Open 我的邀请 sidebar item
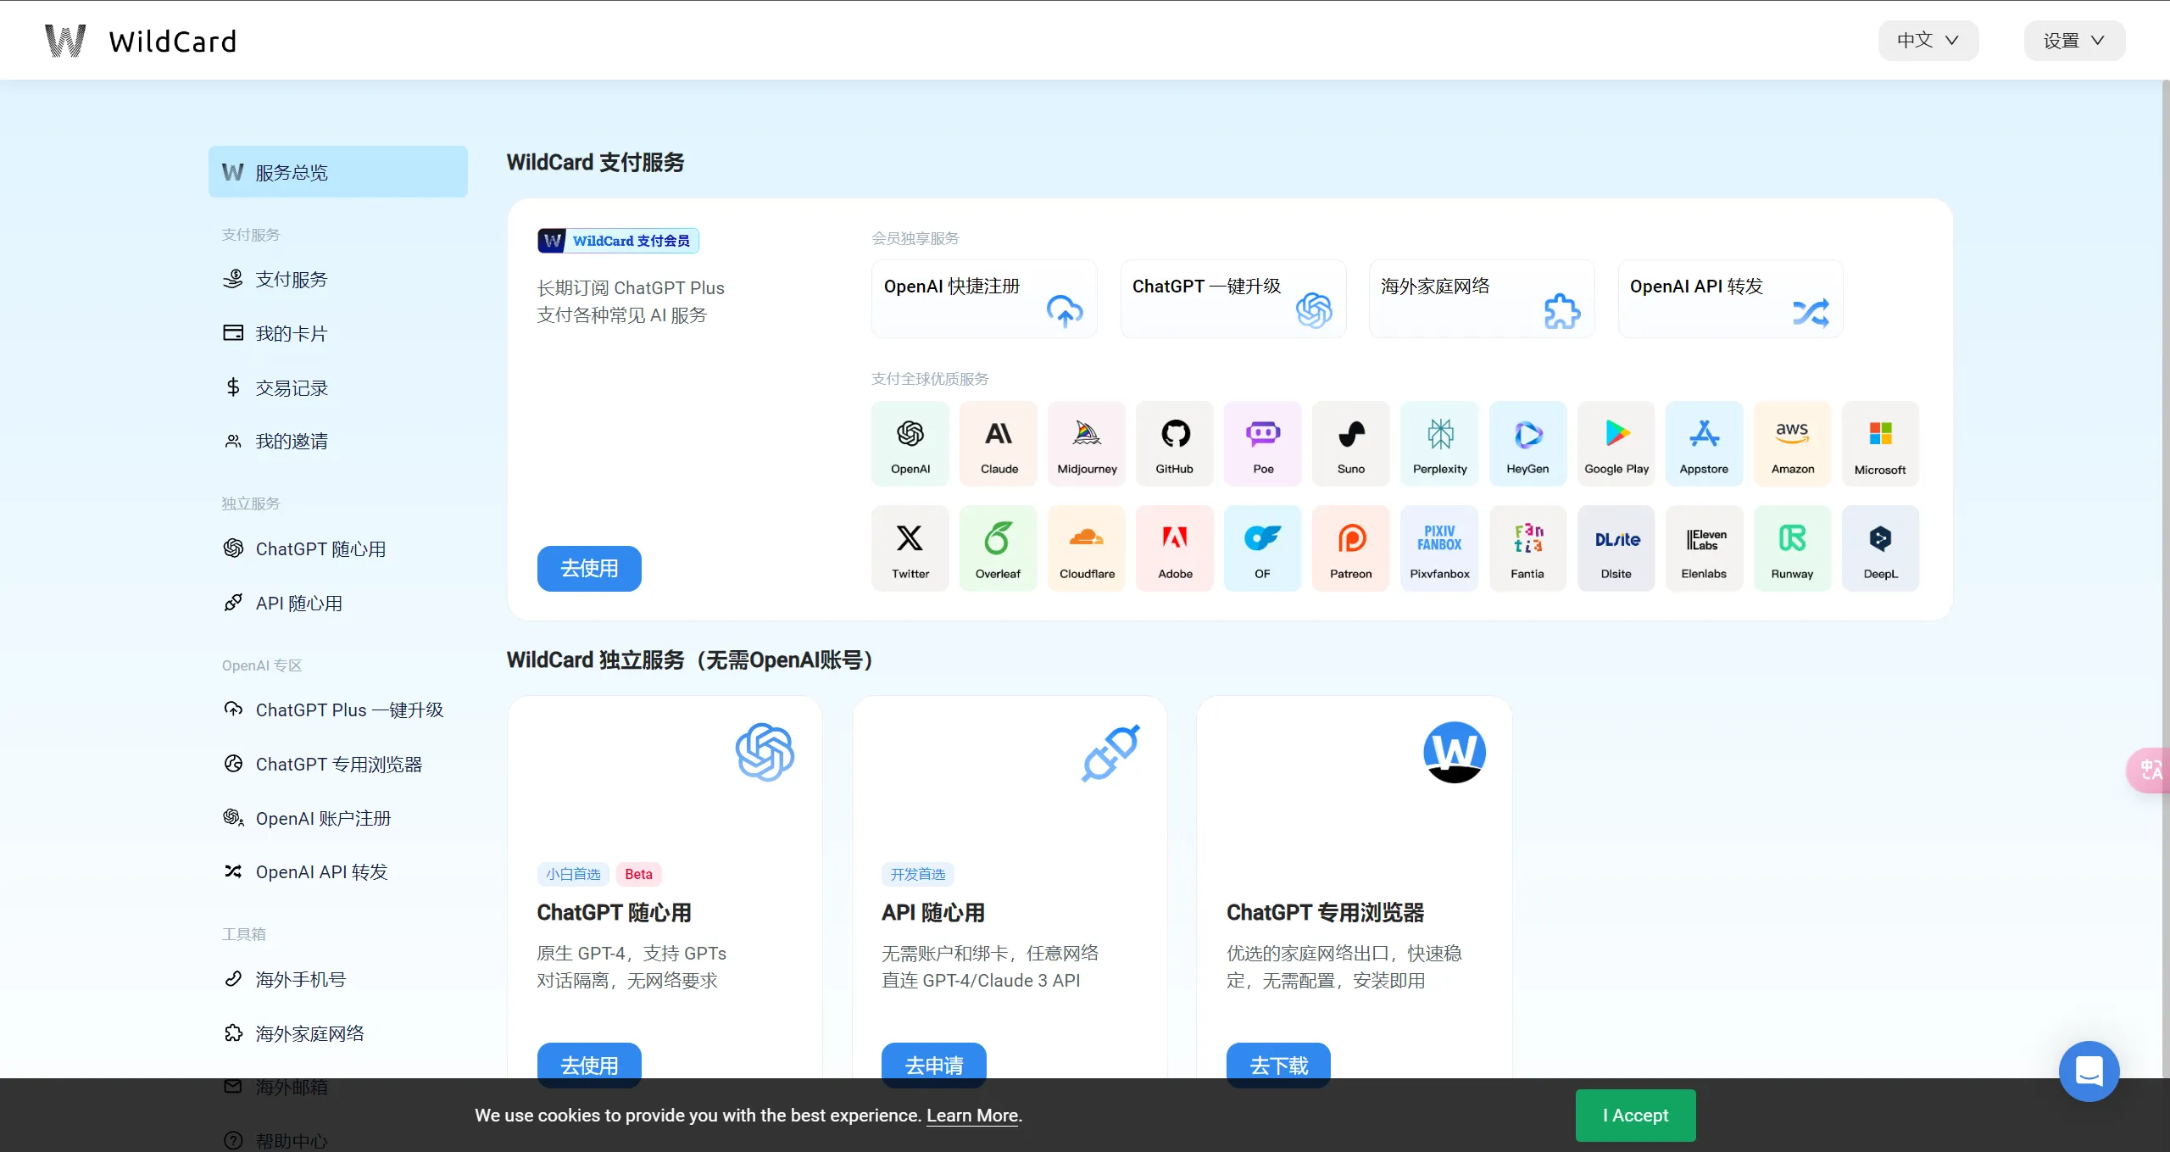This screenshot has width=2170, height=1152. tap(338, 441)
